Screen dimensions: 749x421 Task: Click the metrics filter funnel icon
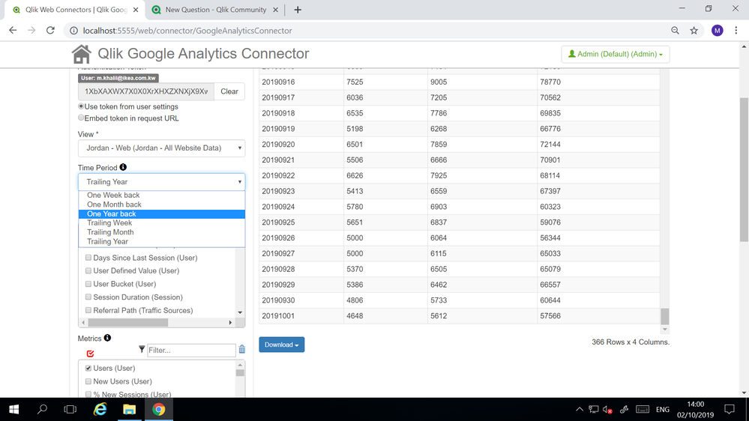142,349
